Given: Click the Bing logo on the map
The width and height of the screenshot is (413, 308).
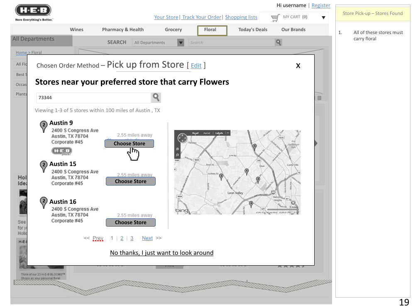Looking at the screenshot, I should click(182, 210).
